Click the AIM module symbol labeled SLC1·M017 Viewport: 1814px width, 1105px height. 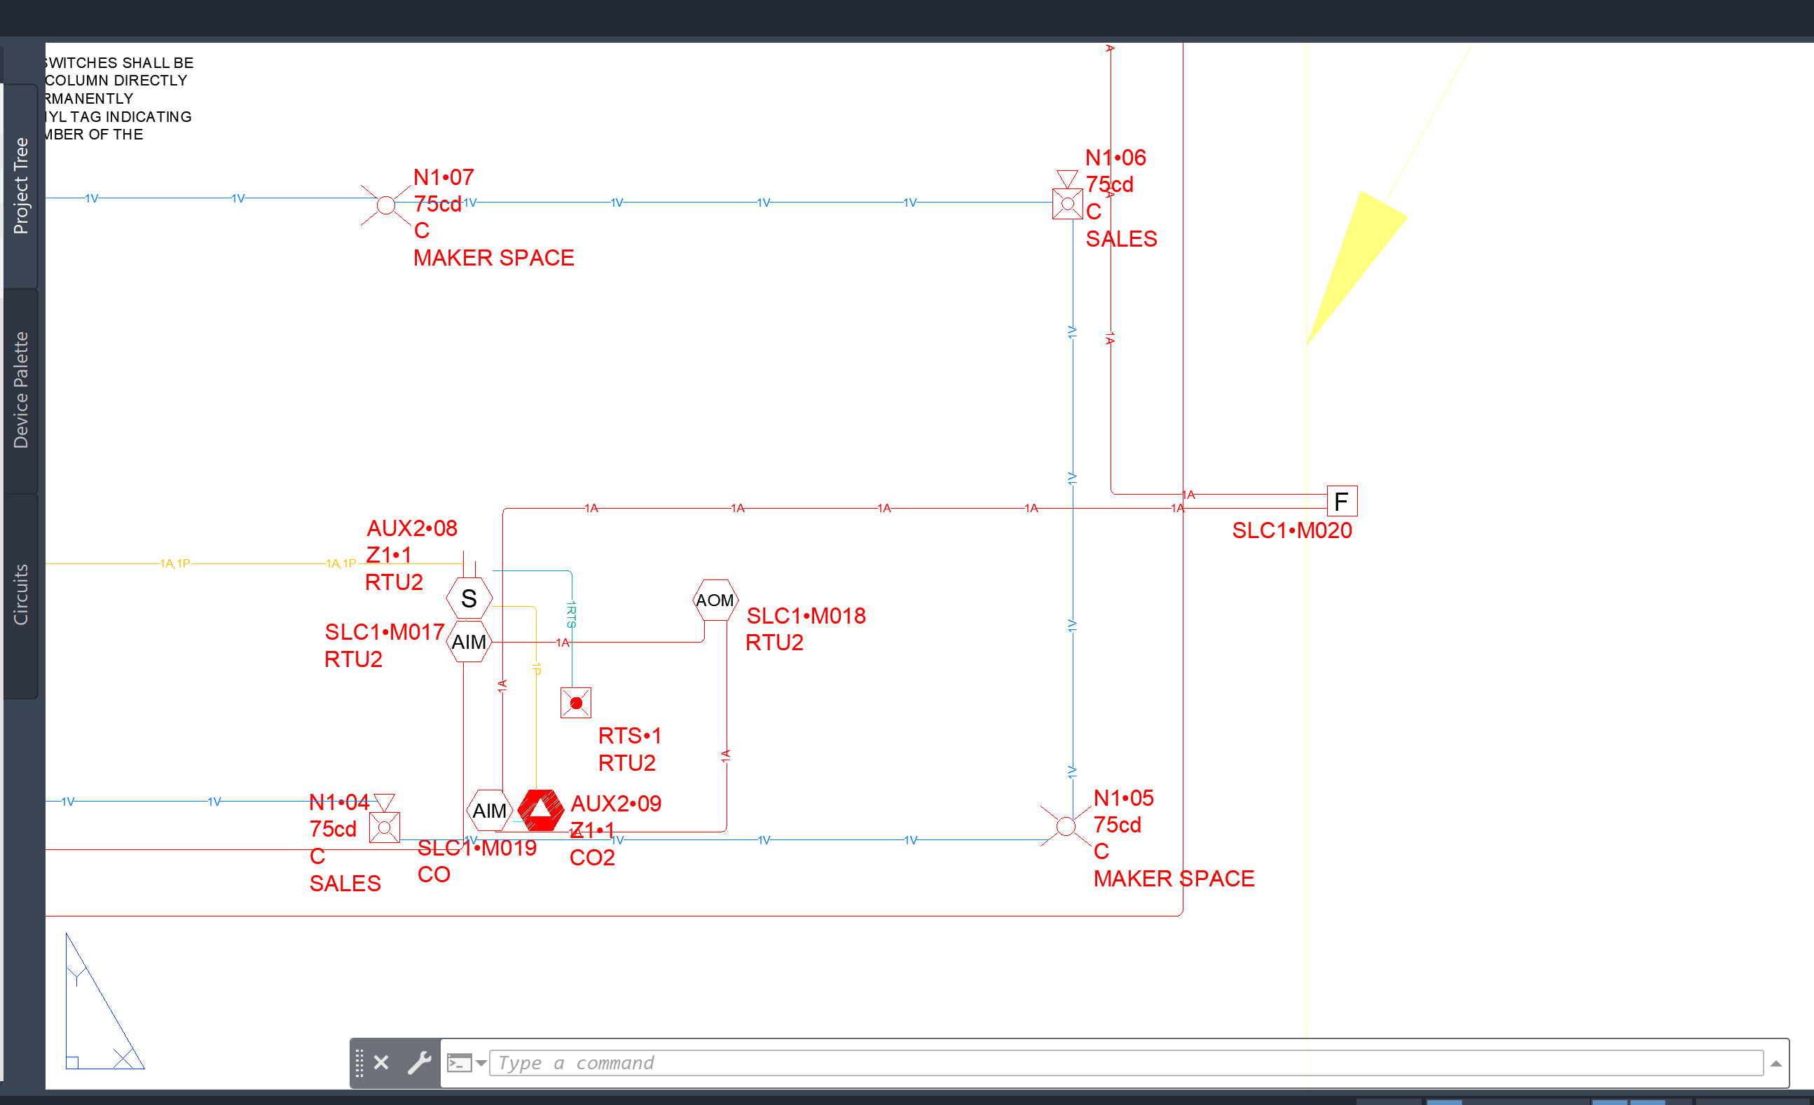coord(469,640)
